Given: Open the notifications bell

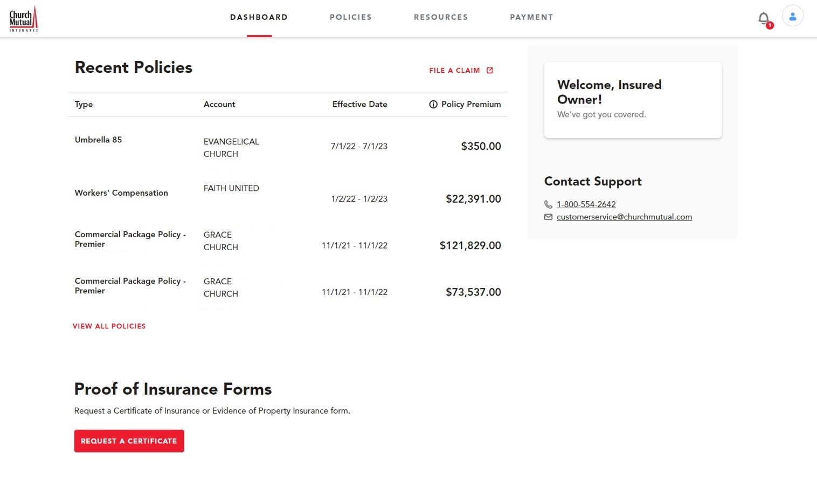Looking at the screenshot, I should click(764, 19).
